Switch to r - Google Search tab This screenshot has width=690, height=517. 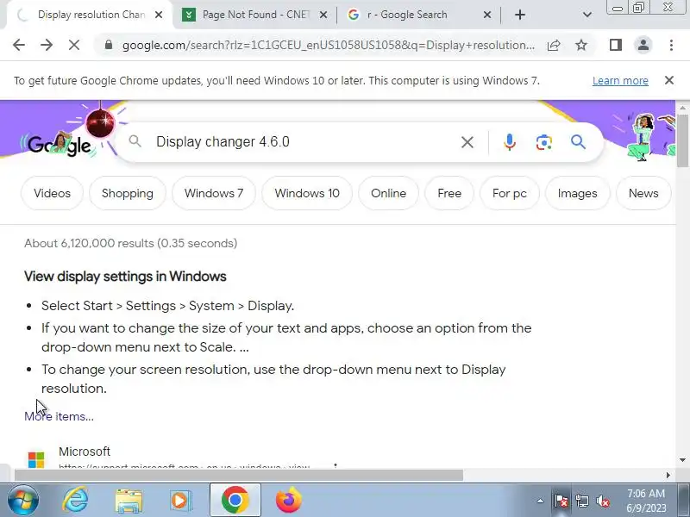tap(414, 15)
